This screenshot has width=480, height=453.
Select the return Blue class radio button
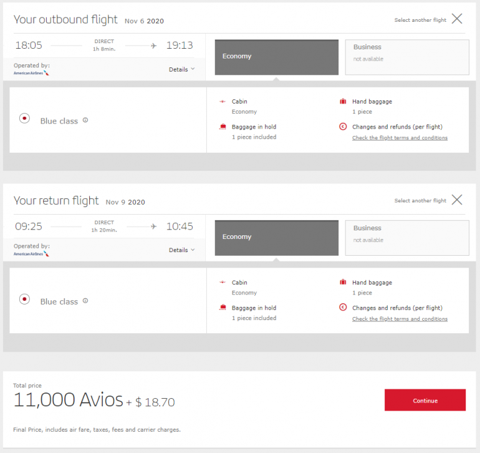(24, 299)
